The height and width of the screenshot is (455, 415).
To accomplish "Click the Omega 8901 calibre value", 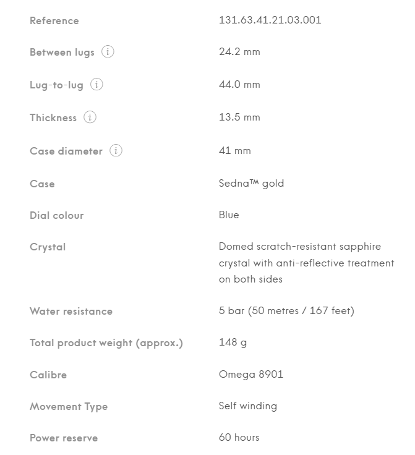I will pyautogui.click(x=251, y=375).
